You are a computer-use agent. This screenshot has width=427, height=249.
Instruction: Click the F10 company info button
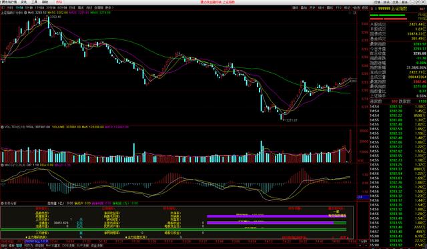338,8
